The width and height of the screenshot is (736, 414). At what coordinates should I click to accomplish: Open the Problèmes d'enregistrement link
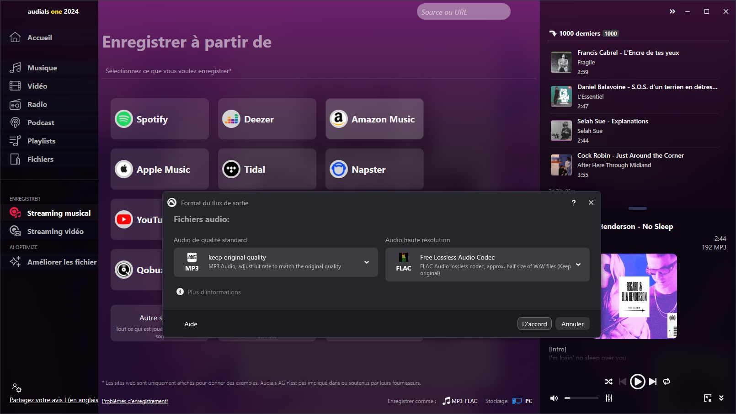pos(135,401)
